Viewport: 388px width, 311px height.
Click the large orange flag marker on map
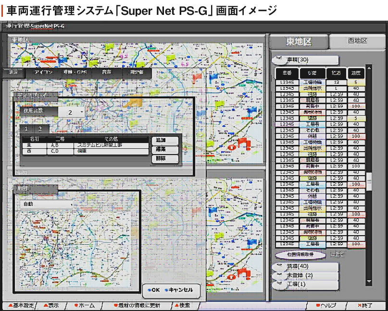tap(133, 102)
